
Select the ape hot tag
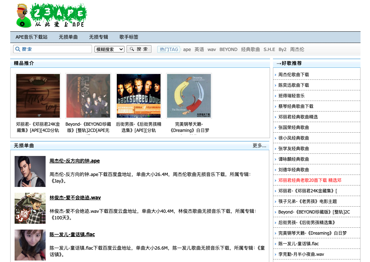(x=187, y=49)
